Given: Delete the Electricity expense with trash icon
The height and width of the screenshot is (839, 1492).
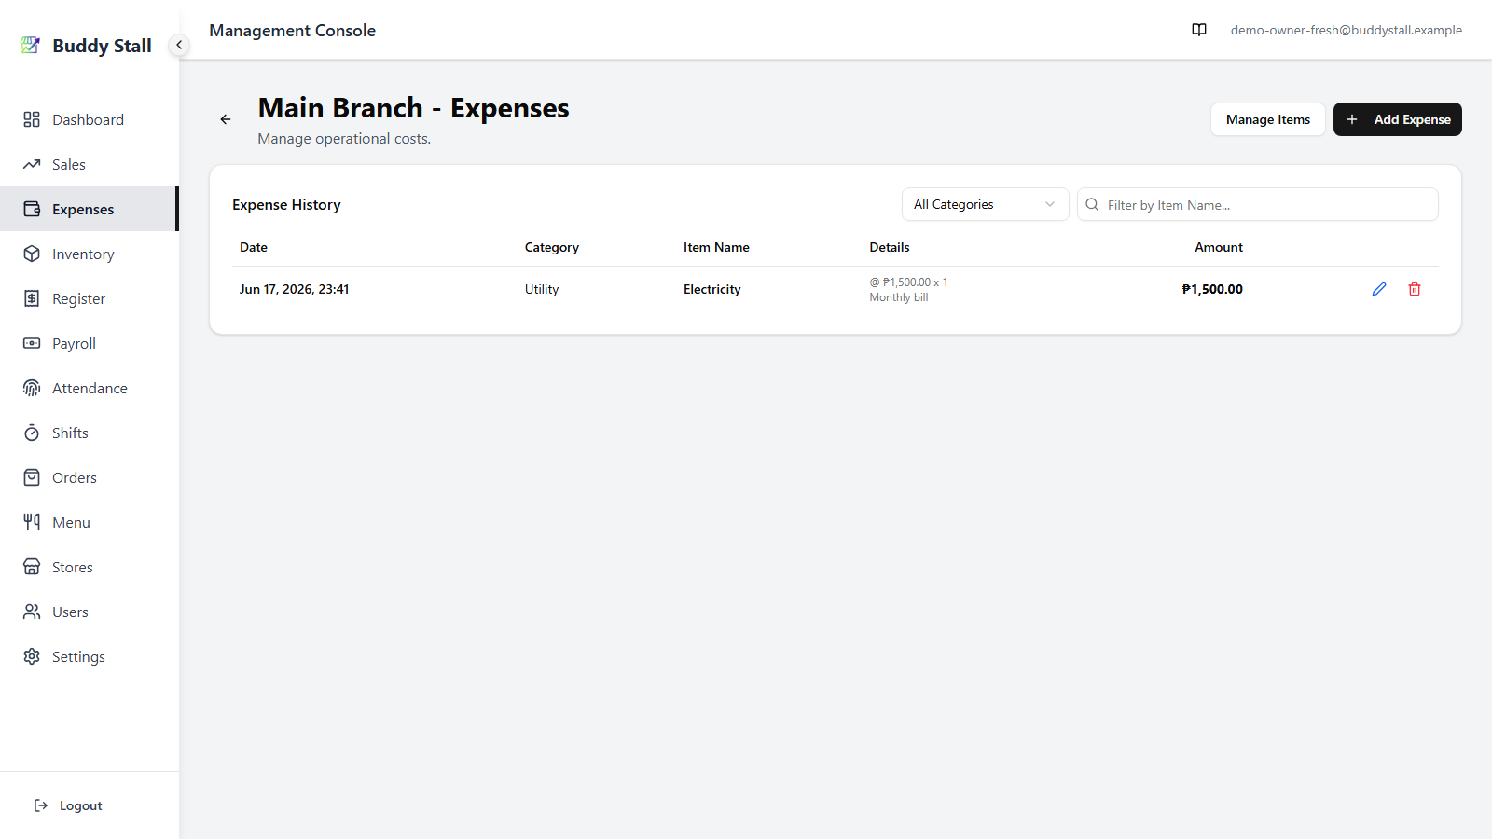Looking at the screenshot, I should pyautogui.click(x=1415, y=289).
